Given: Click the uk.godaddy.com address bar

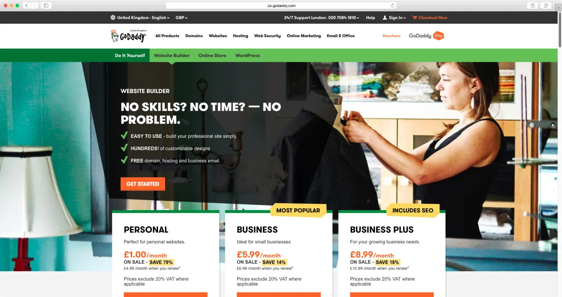Looking at the screenshot, I should click(x=281, y=6).
